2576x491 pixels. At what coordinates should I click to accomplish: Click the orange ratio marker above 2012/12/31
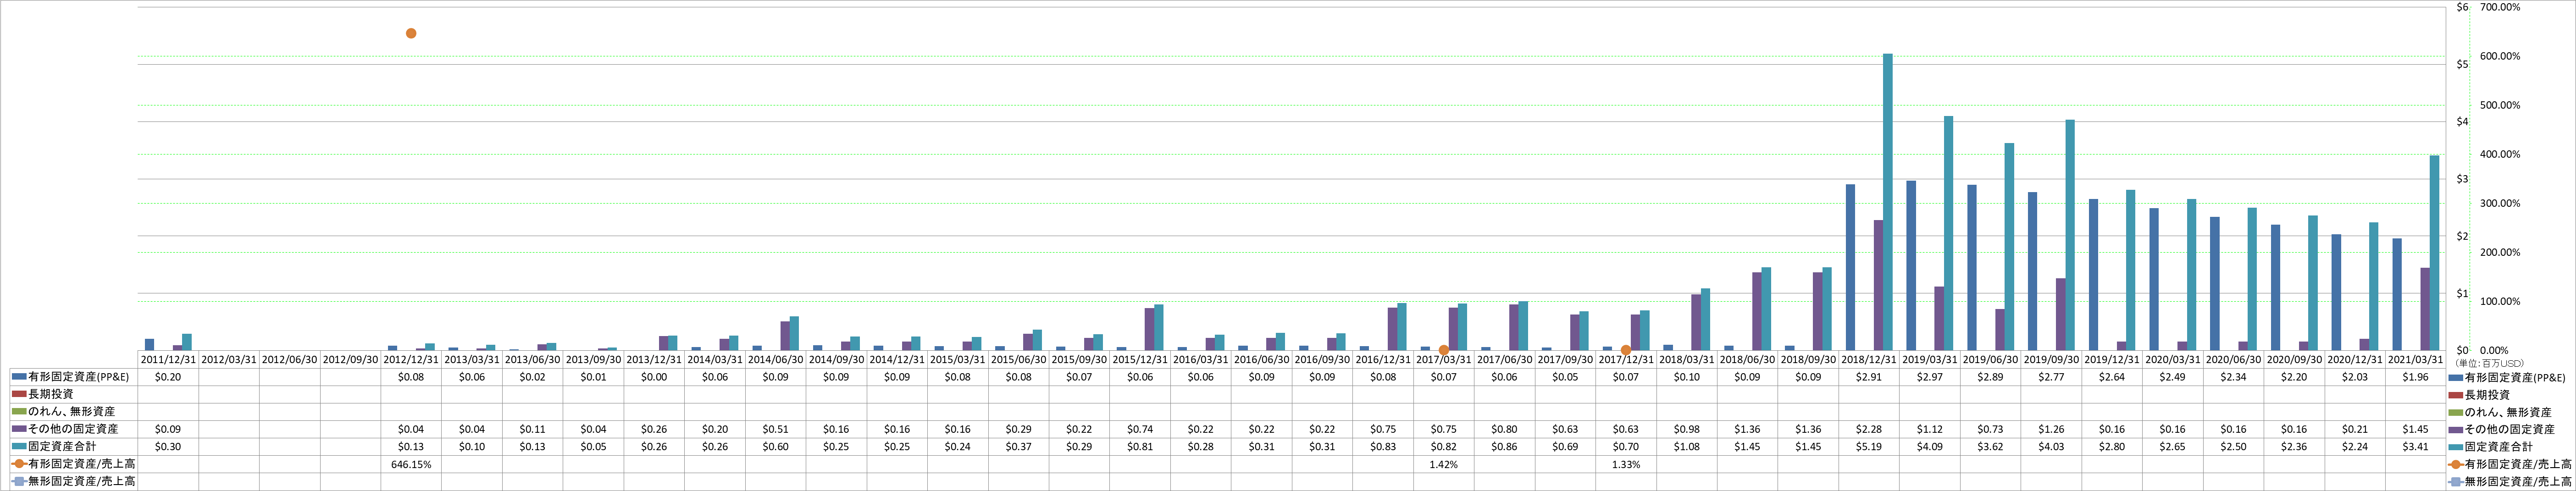click(x=411, y=34)
